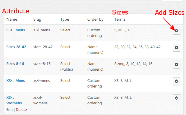Configure terms for Sizes 8-16 attribute
186x115 pixels.
click(x=176, y=64)
